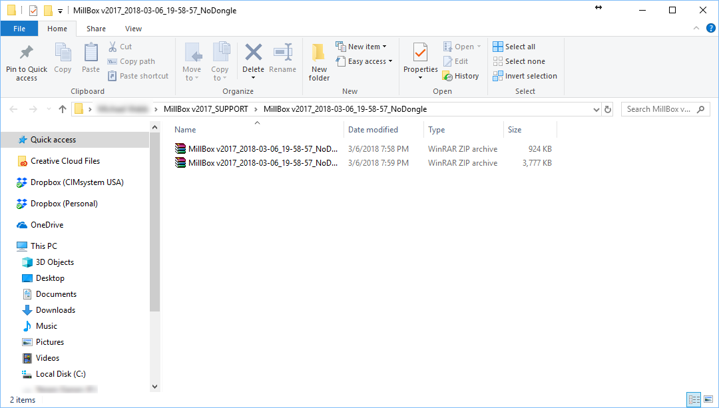This screenshot has width=719, height=408.
Task: Click Select all
Action: [514, 47]
